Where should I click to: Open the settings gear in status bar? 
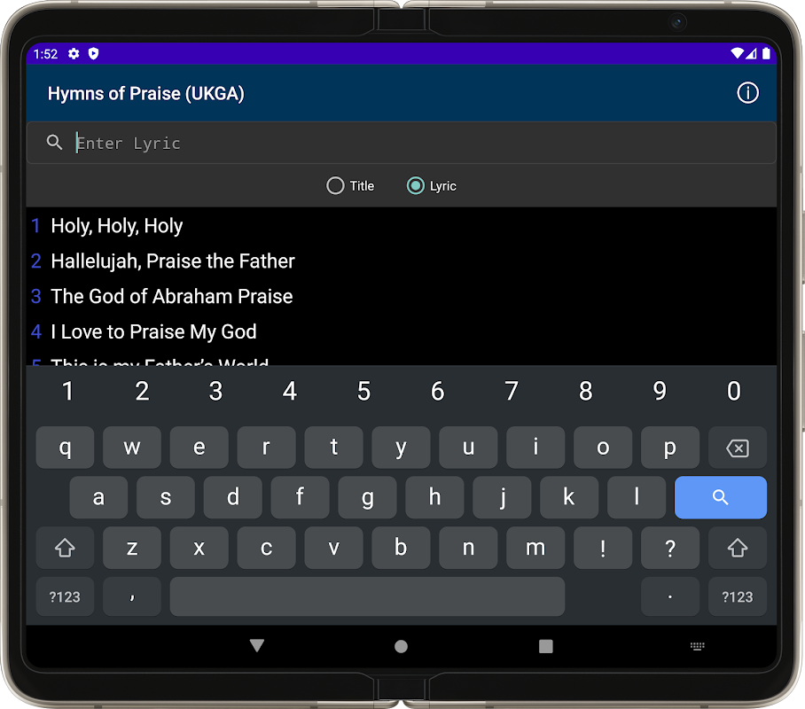(74, 53)
